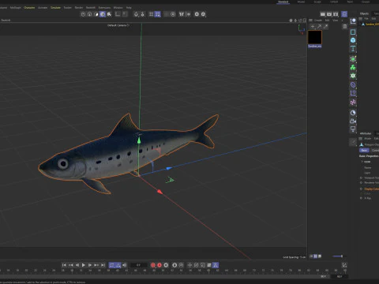Image resolution: width=379 pixels, height=284 pixels.
Task: Open the Extensions menu
Action: 104,8
